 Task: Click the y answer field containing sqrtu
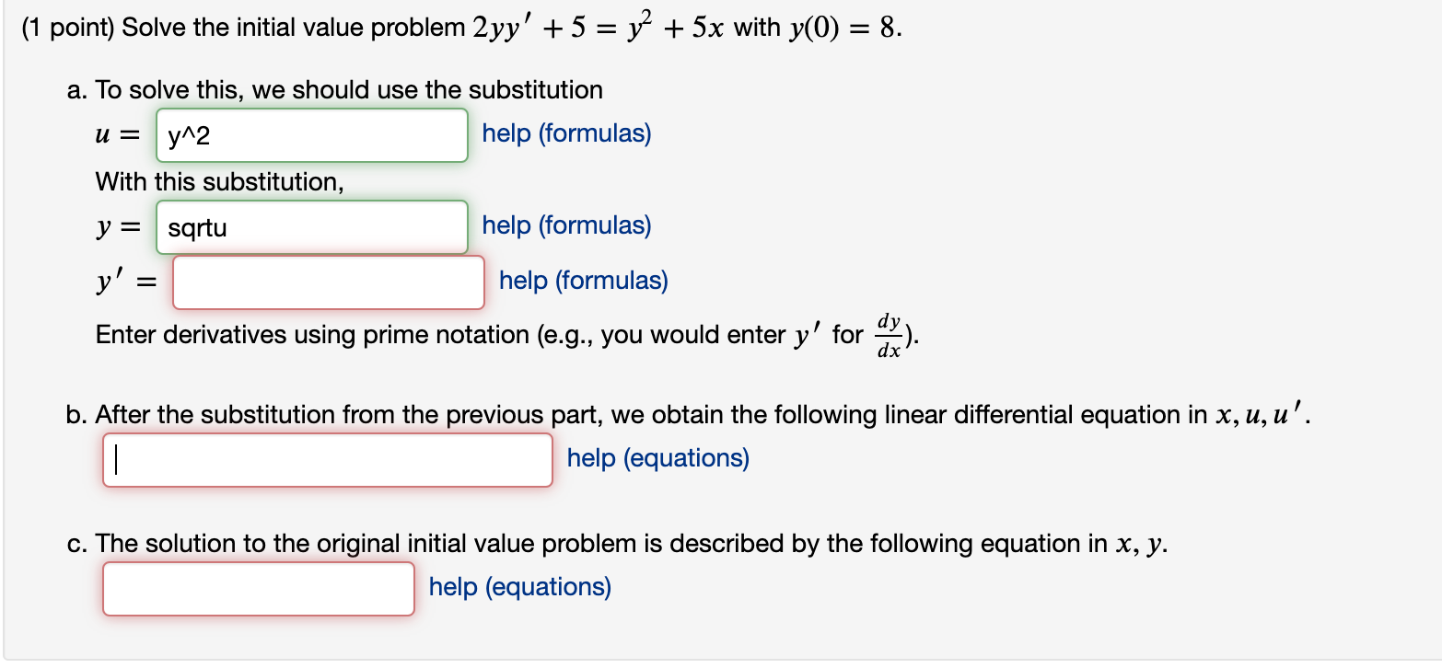pyautogui.click(x=311, y=226)
